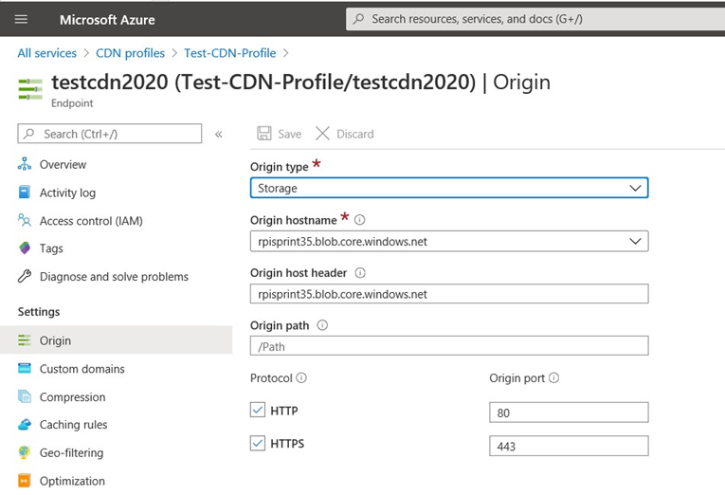Expand the Origin type dropdown
The image size is (725, 495).
click(449, 189)
